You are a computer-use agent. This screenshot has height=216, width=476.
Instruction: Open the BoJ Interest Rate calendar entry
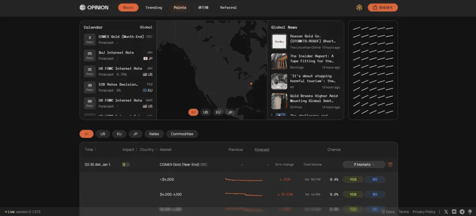[x=118, y=55]
